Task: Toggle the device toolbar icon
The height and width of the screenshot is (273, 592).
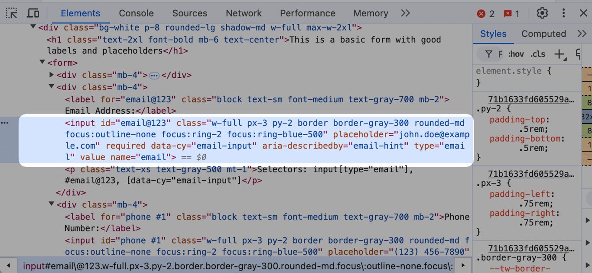Action: pyautogui.click(x=33, y=13)
